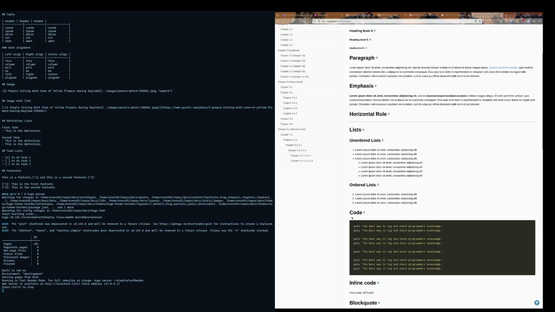
Task: Open Chapter 4-1-1-1-1 in the sidebar
Action: pyautogui.click(x=297, y=150)
